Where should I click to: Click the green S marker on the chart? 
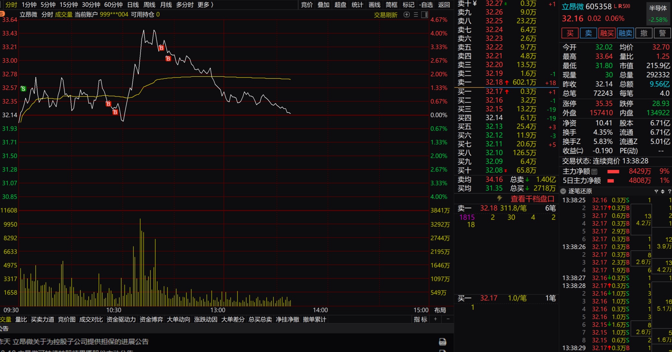pyautogui.click(x=23, y=88)
